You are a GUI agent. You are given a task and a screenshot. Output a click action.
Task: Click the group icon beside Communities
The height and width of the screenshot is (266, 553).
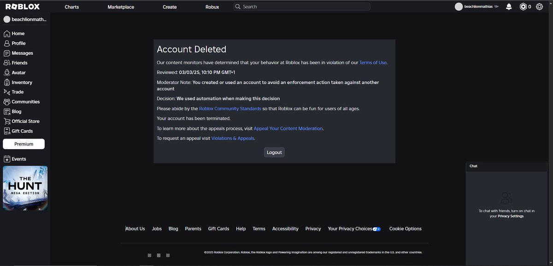pyautogui.click(x=7, y=102)
